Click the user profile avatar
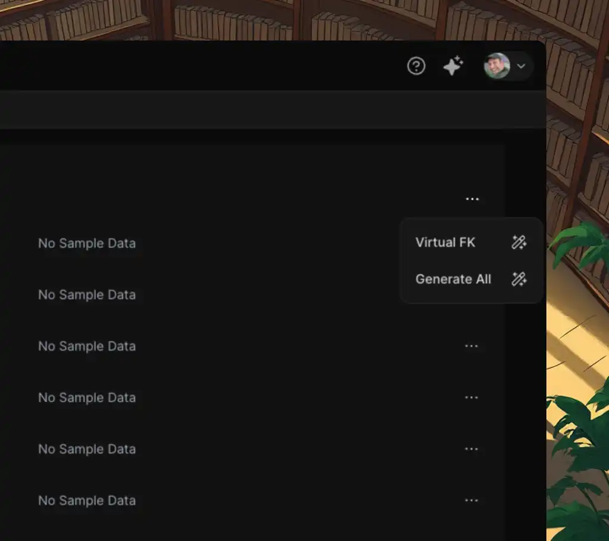 (497, 66)
